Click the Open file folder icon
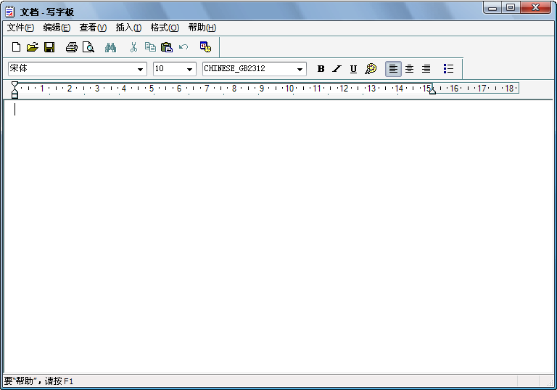557x390 pixels. click(32, 47)
